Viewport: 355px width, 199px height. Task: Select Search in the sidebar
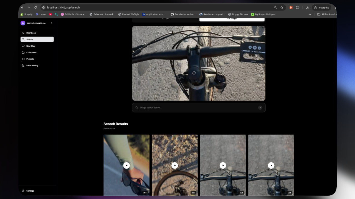pos(37,40)
